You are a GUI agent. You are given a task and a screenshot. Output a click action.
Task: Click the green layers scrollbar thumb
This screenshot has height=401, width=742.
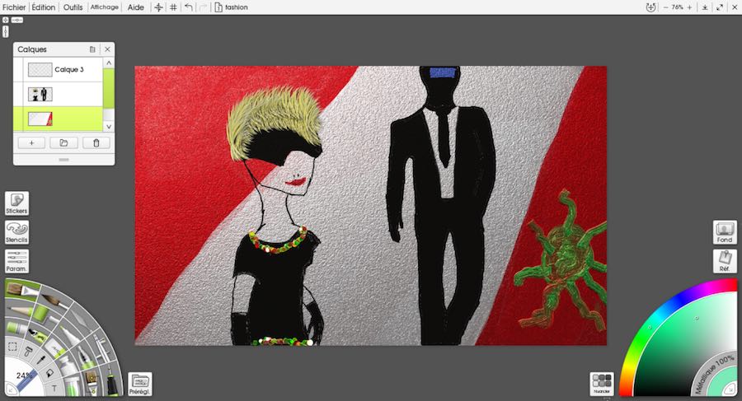[108, 88]
